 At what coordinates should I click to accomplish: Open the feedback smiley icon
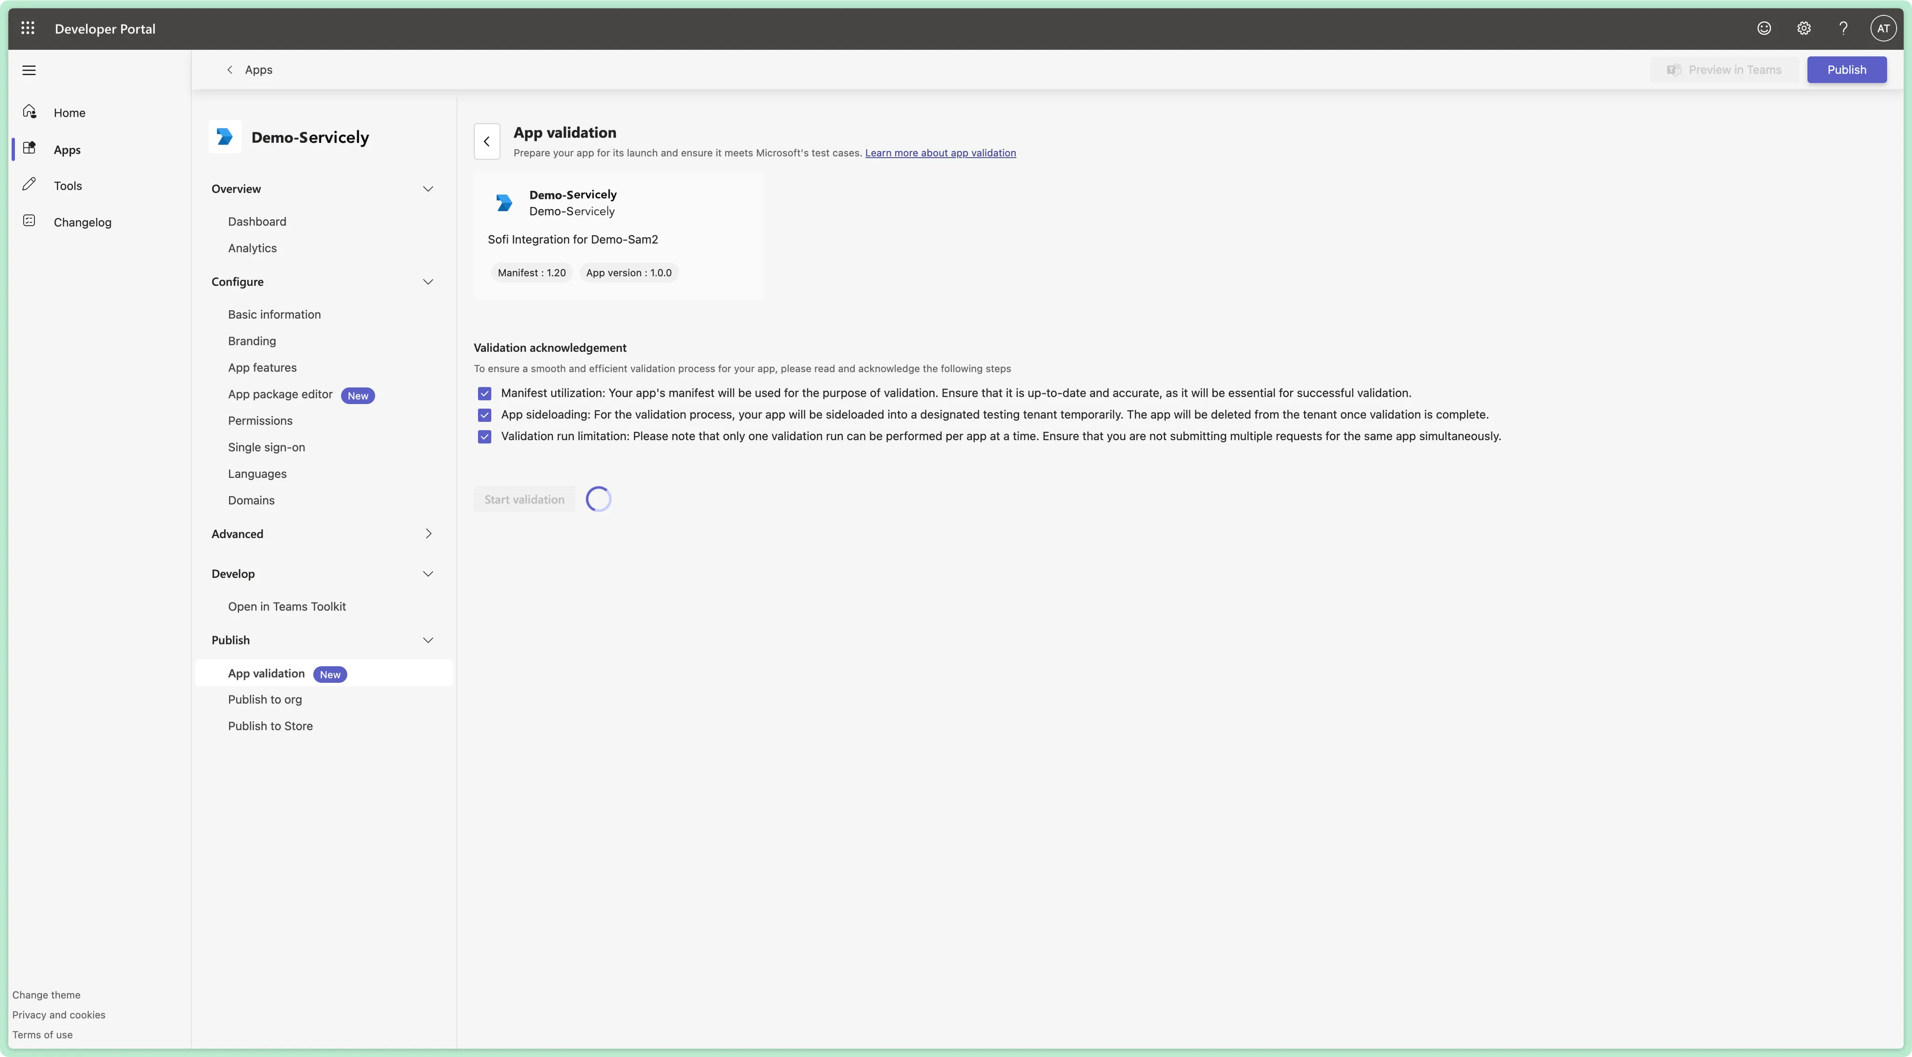point(1764,28)
